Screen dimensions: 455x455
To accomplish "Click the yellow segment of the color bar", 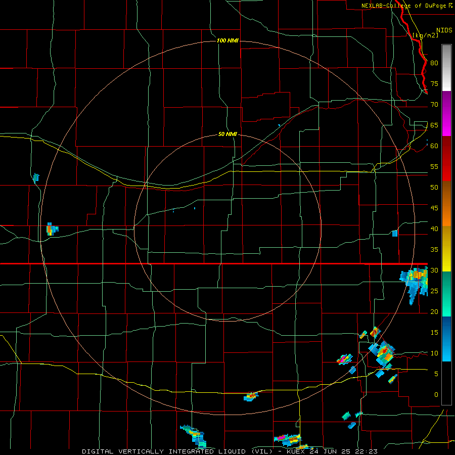I will click(x=446, y=249).
